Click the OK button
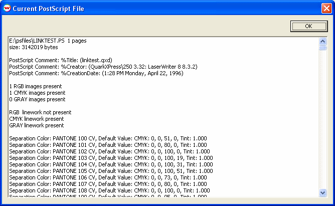The image size is (335, 206). [309, 26]
